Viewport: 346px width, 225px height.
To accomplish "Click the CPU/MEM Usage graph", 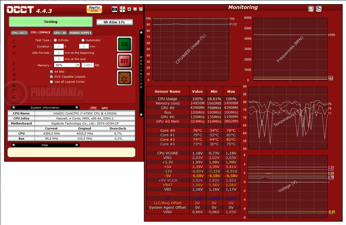I will (x=191, y=49).
